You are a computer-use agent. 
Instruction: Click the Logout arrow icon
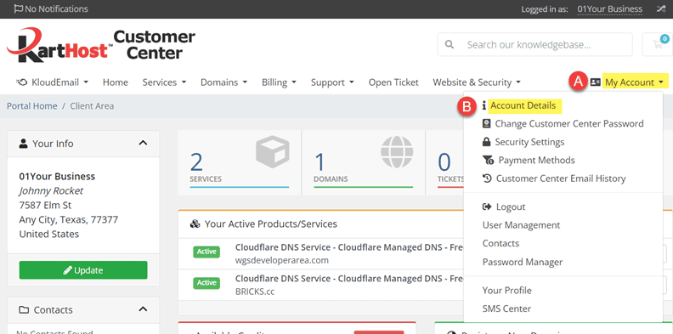[x=487, y=207]
